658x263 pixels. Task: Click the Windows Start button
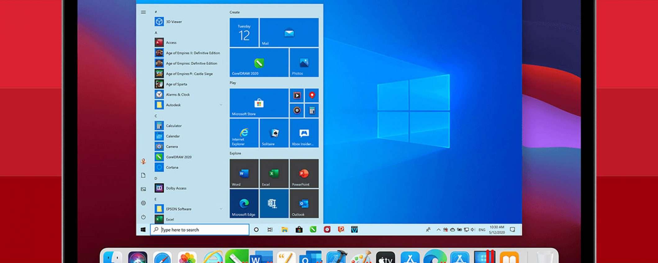[143, 230]
